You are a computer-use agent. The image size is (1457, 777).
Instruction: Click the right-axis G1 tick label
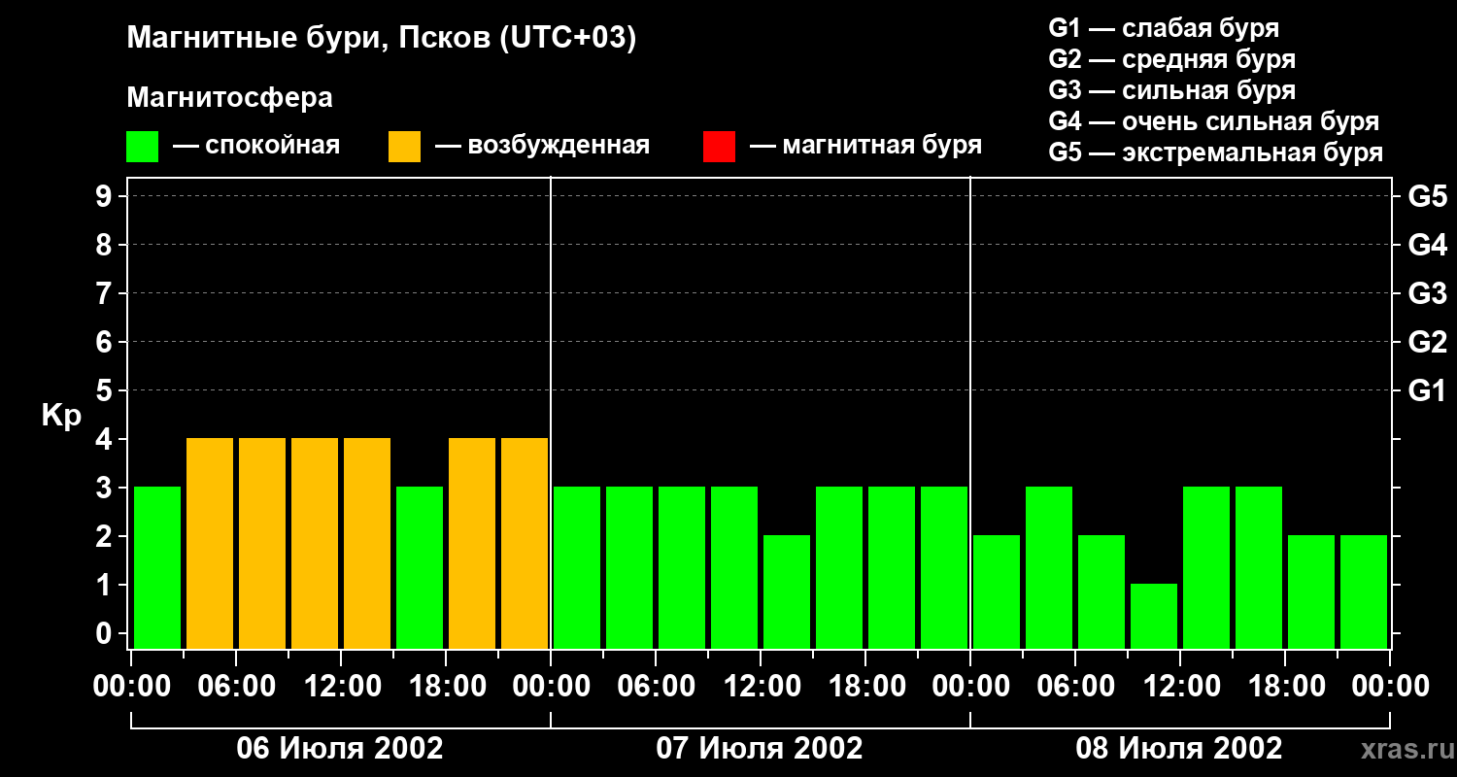click(1427, 390)
